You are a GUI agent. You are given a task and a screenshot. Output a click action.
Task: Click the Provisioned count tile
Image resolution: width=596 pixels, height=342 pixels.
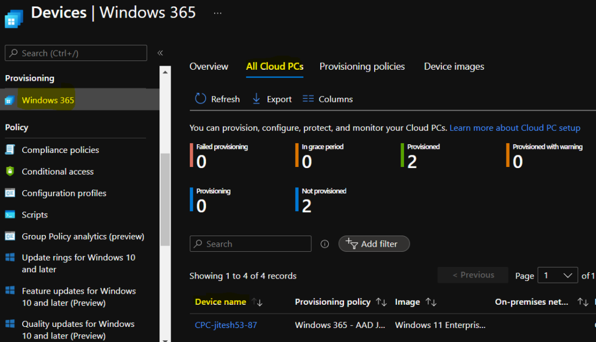(420, 156)
